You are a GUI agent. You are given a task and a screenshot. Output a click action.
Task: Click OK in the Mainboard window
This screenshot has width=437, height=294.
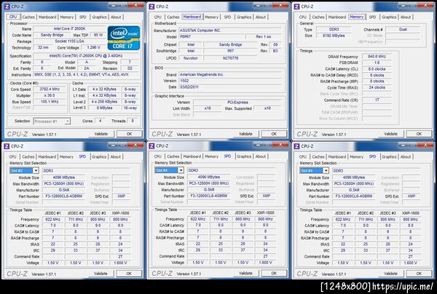pos(274,134)
